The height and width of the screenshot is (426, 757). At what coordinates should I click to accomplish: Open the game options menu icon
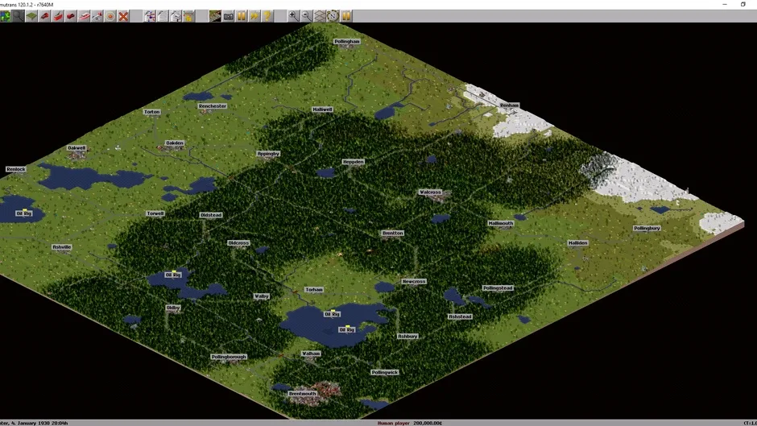(6, 16)
